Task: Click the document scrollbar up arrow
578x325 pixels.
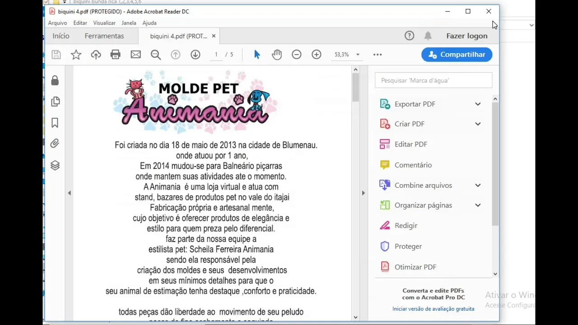Action: [x=355, y=70]
